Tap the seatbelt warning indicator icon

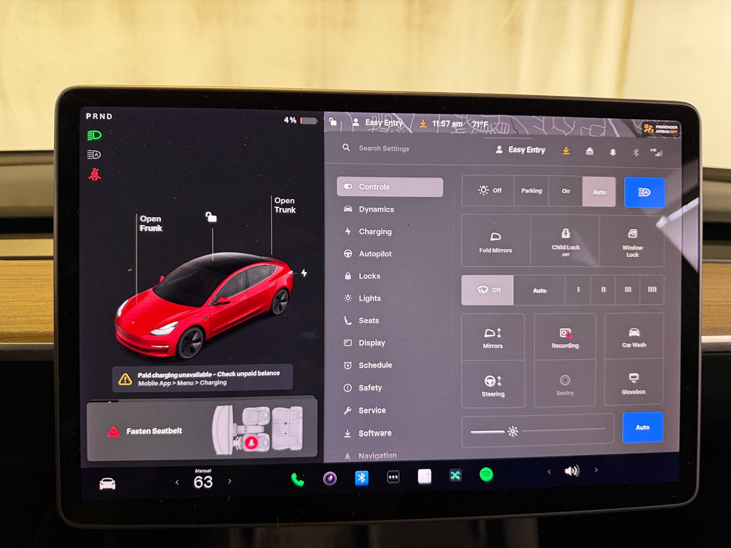pyautogui.click(x=95, y=174)
